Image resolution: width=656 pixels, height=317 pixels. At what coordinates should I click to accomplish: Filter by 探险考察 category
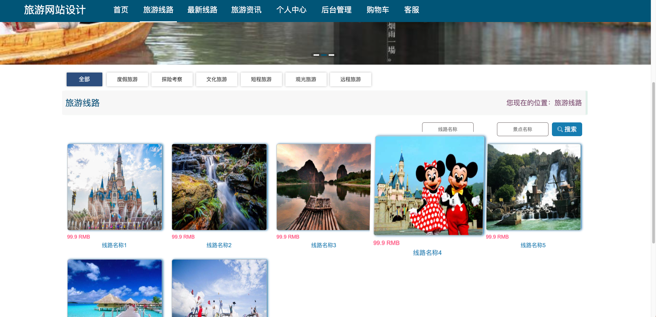172,79
